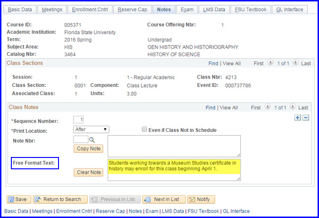Viewport: 319px width, 218px height.
Task: Click the Florida State University text
Action: click(x=90, y=33)
